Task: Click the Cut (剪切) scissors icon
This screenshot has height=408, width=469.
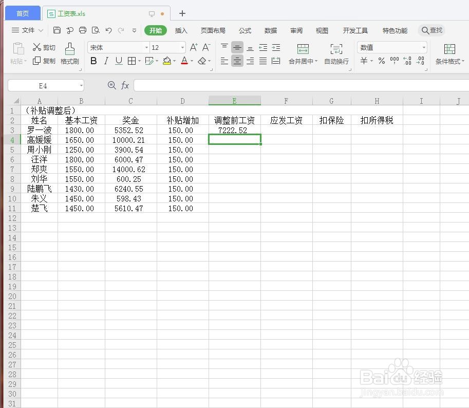Action: 38,47
